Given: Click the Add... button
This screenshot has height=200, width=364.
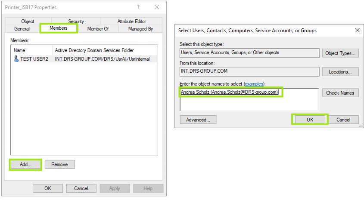Looking at the screenshot, I should 25,164.
